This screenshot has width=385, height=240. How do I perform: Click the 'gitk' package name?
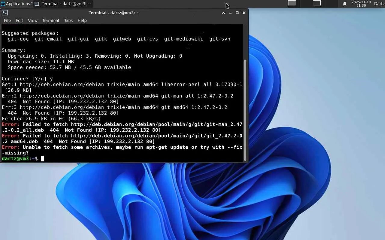coord(101,39)
